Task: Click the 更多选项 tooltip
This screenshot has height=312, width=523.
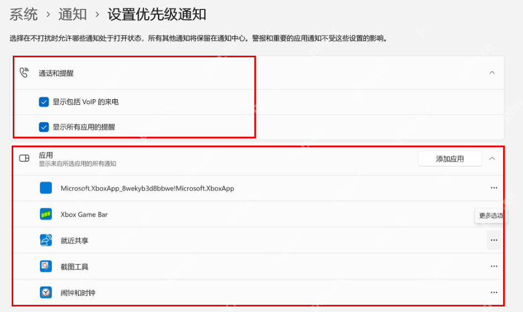Action: (x=491, y=216)
